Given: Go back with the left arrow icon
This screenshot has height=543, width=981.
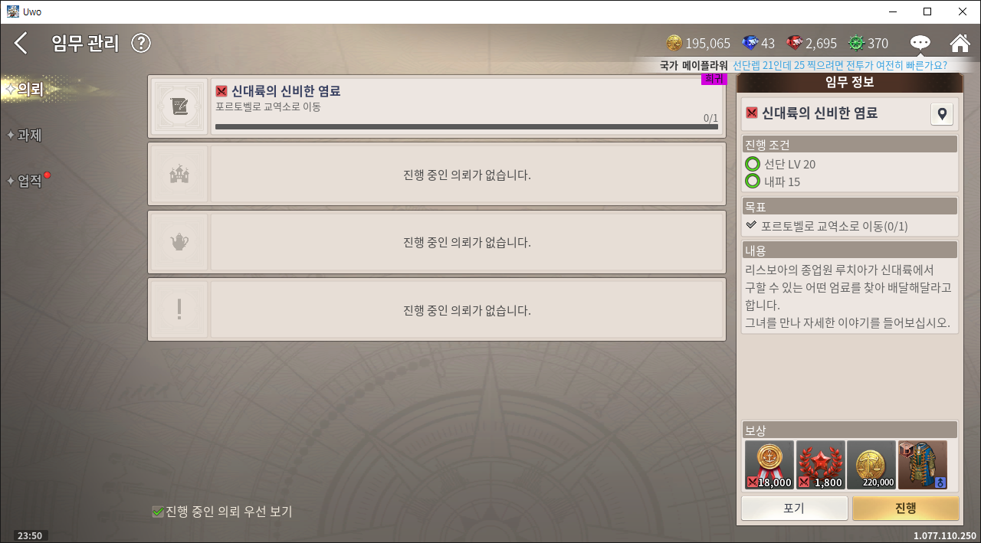Looking at the screenshot, I should [21, 43].
